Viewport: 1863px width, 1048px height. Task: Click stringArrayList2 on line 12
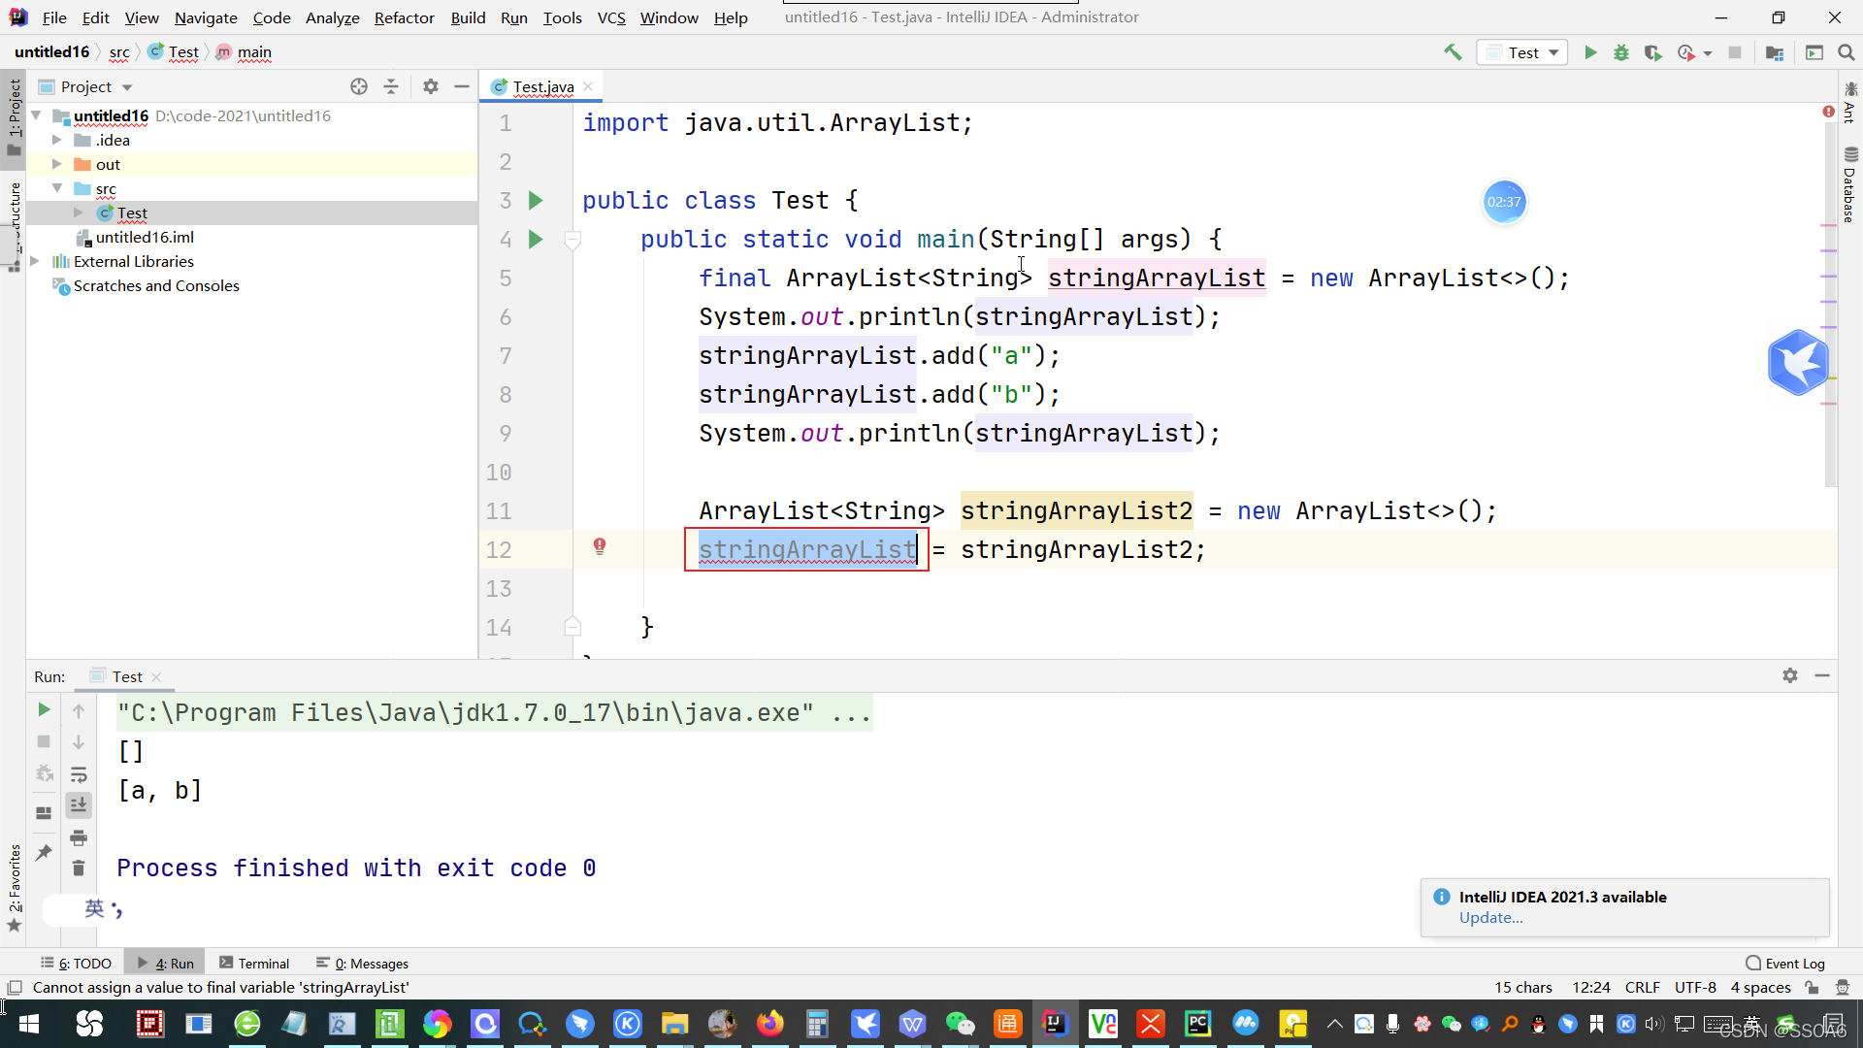1076,550
